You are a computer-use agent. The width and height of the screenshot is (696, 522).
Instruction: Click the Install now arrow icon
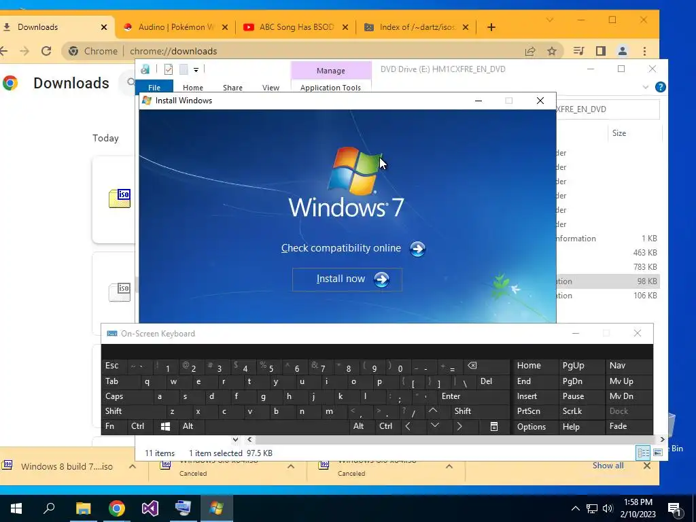click(382, 279)
